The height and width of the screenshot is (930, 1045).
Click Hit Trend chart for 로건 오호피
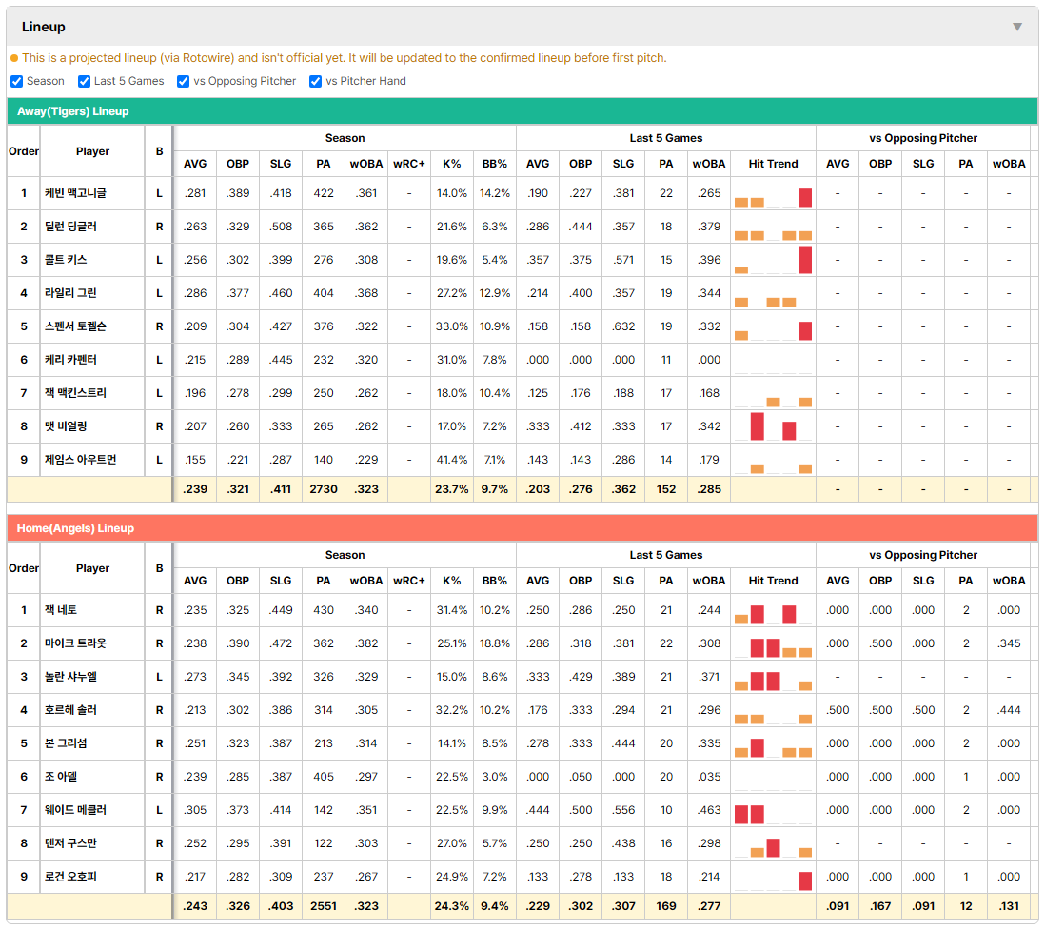[x=773, y=877]
